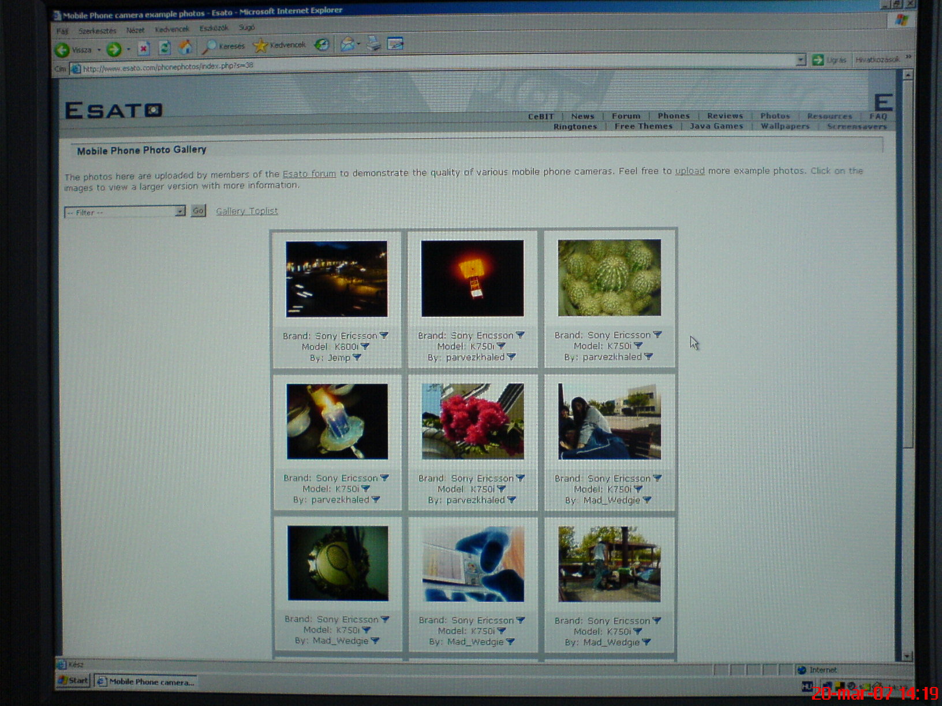The height and width of the screenshot is (706, 942).
Task: Open Favorites (Kedvencek) star button
Action: coord(280,45)
